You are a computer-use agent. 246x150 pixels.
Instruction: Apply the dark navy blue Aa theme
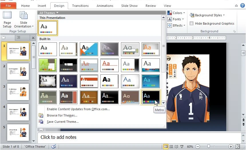click(x=68, y=81)
